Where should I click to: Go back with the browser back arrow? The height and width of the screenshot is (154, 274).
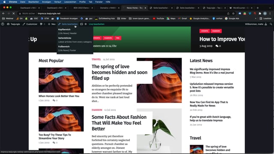click(x=3, y=13)
